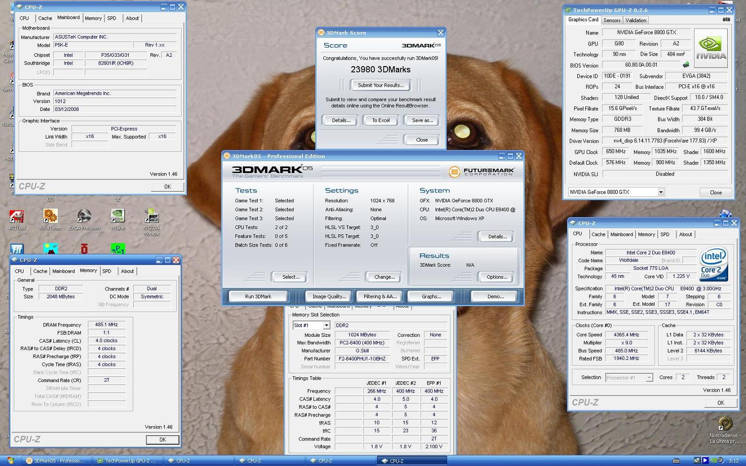Click the Close button in GPU-Z

[x=715, y=192]
